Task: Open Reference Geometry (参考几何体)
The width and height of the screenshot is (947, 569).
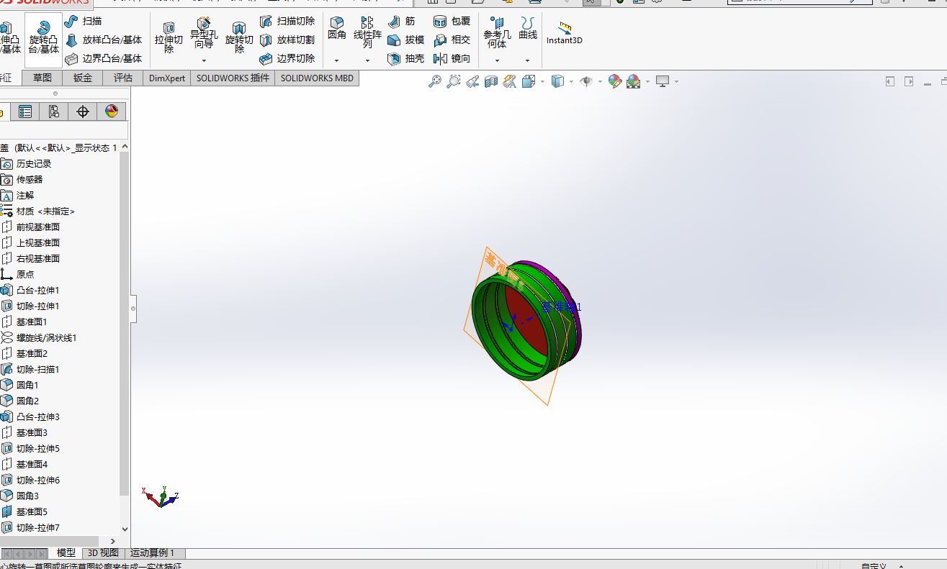Action: (497, 33)
